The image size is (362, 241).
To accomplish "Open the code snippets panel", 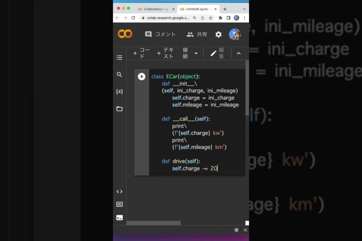I will point(119,192).
